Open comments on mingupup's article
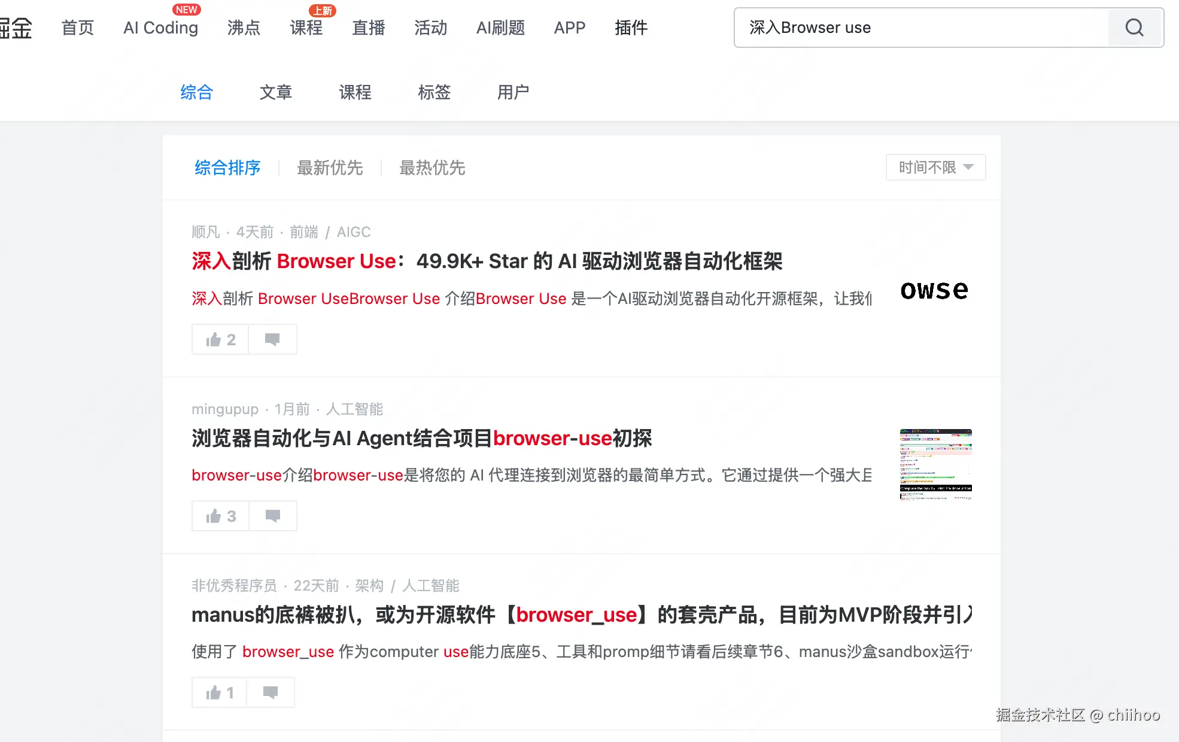Screen dimensions: 1179x742 [273, 516]
